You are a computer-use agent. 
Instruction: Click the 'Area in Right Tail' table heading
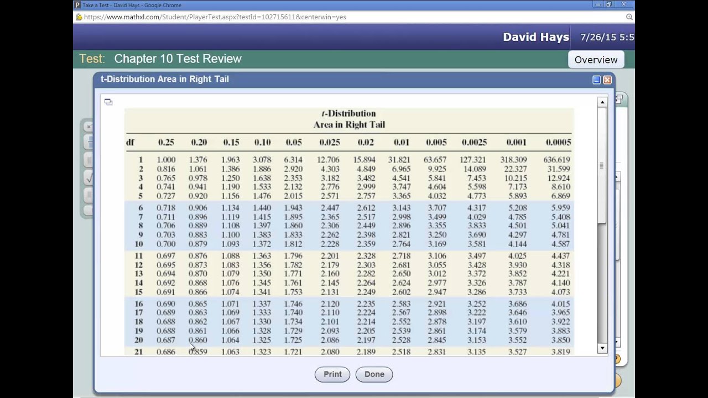pyautogui.click(x=349, y=125)
